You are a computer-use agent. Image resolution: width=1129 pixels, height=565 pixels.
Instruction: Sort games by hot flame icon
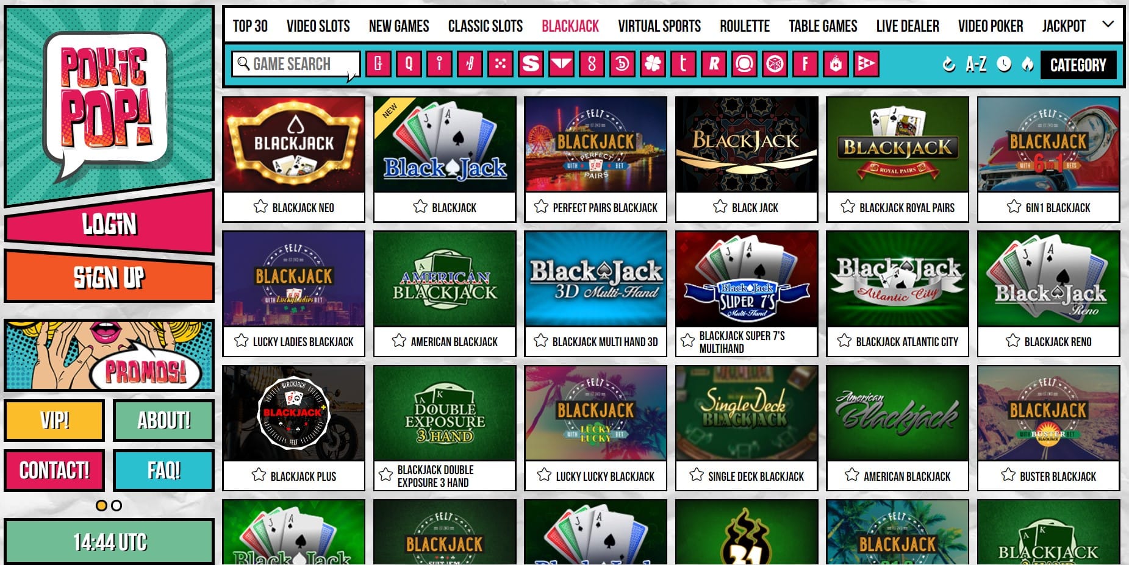pos(1028,64)
